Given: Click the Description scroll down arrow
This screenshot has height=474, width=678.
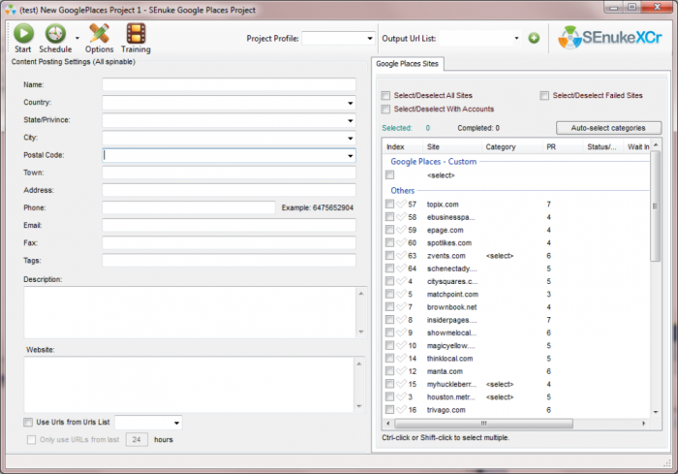Looking at the screenshot, I should click(361, 332).
